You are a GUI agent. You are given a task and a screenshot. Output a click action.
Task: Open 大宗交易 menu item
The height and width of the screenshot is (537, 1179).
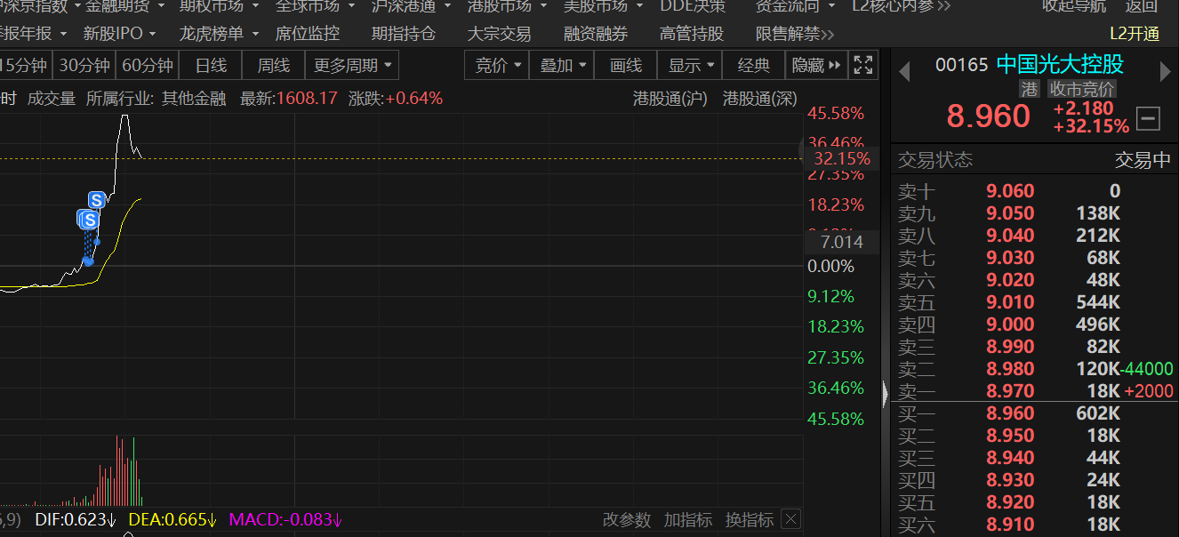pyautogui.click(x=500, y=35)
